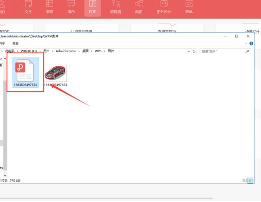
Task: Maximize the Explorer window
Action: [236, 36]
